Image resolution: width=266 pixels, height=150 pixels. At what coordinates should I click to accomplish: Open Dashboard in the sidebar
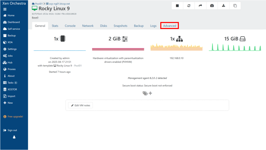[14, 22]
